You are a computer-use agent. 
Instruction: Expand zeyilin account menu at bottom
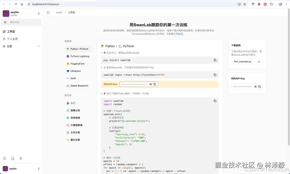point(39,169)
